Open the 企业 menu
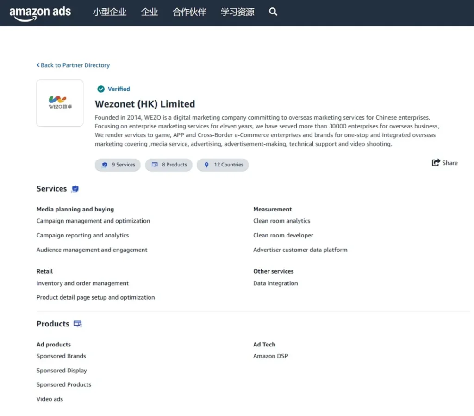Screen dimensions: 474x416 pos(150,12)
